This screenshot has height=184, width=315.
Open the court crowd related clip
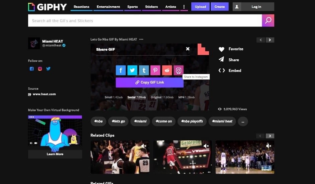[x=245, y=157]
